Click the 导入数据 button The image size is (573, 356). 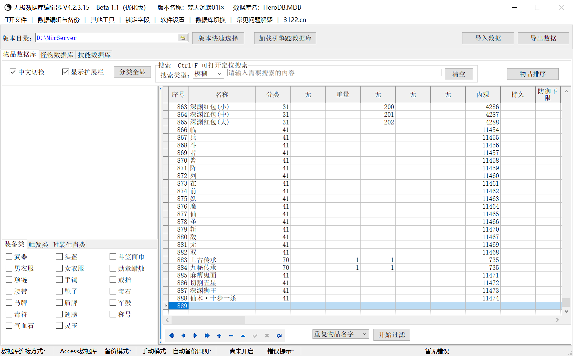click(488, 38)
